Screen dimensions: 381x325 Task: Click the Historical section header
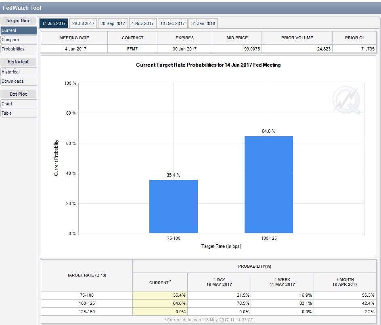click(x=18, y=62)
